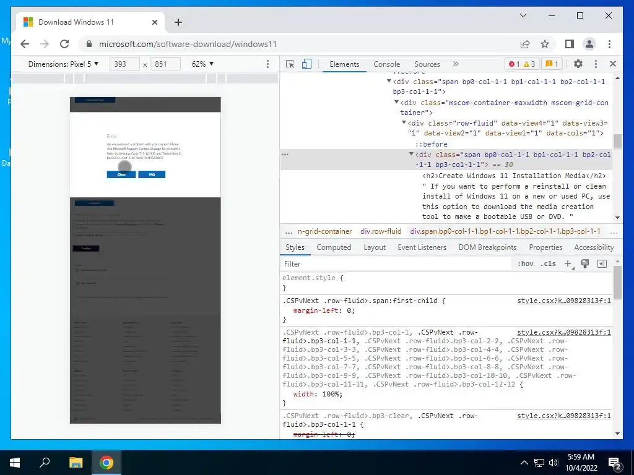Open style.csx link for width 100% rule

pyautogui.click(x=563, y=332)
